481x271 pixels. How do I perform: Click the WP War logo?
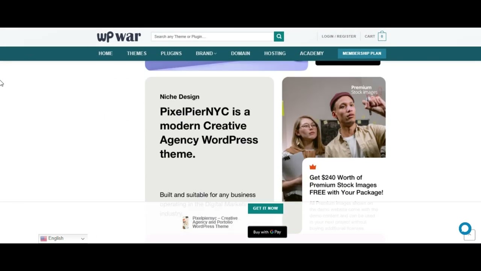click(x=119, y=37)
